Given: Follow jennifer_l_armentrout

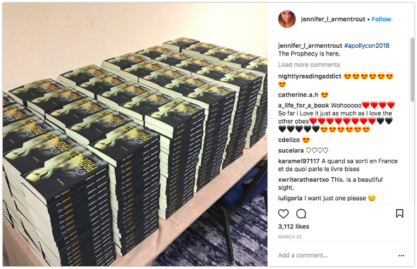Looking at the screenshot, I should pos(381,19).
